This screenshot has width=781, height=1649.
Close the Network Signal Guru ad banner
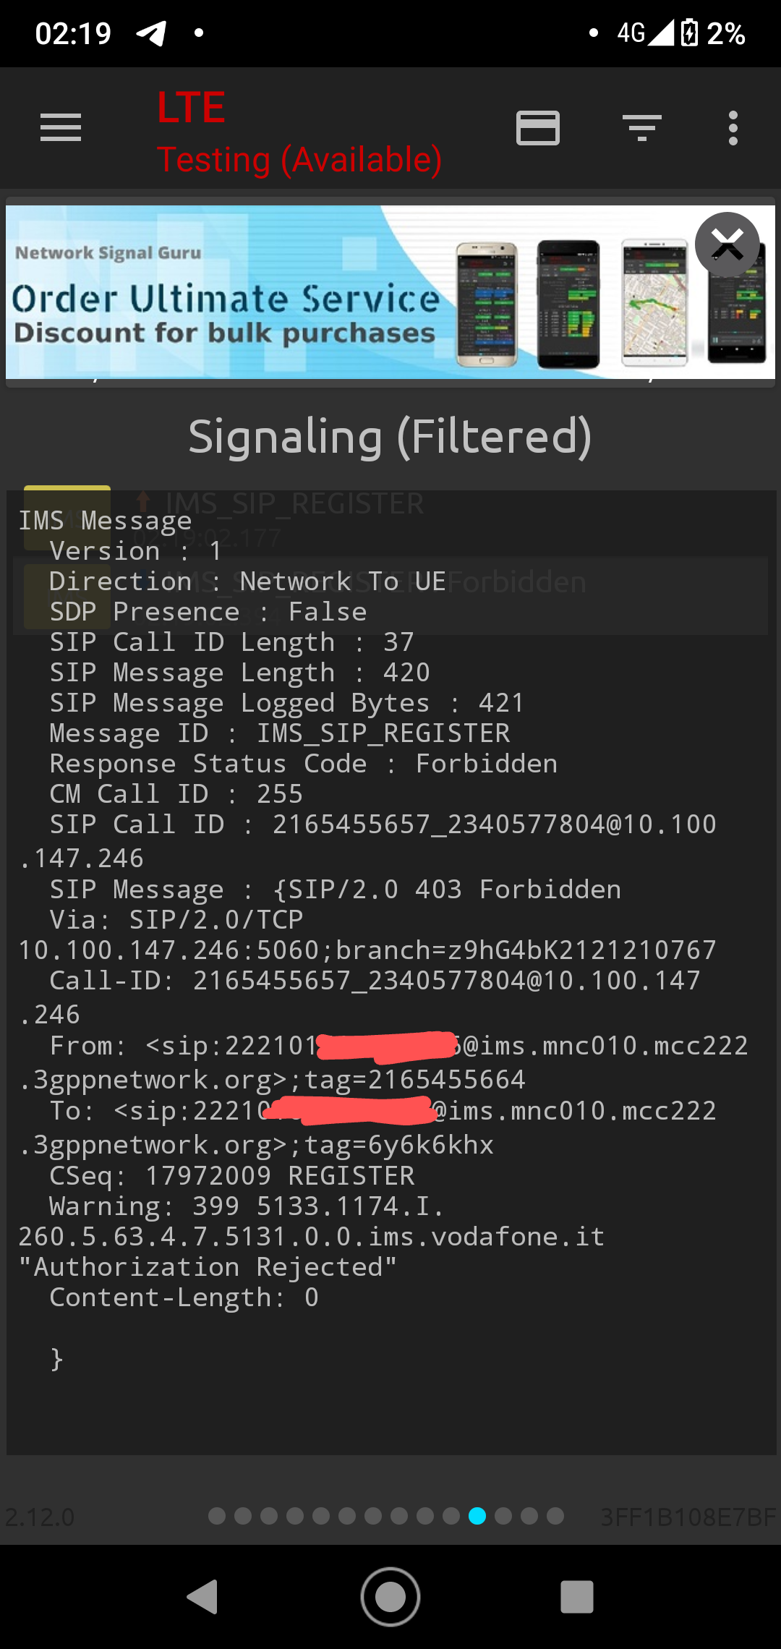[727, 244]
